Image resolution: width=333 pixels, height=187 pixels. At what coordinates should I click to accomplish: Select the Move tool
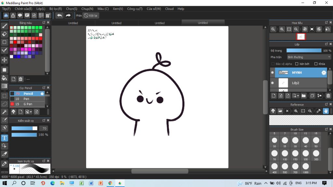click(x=4, y=60)
